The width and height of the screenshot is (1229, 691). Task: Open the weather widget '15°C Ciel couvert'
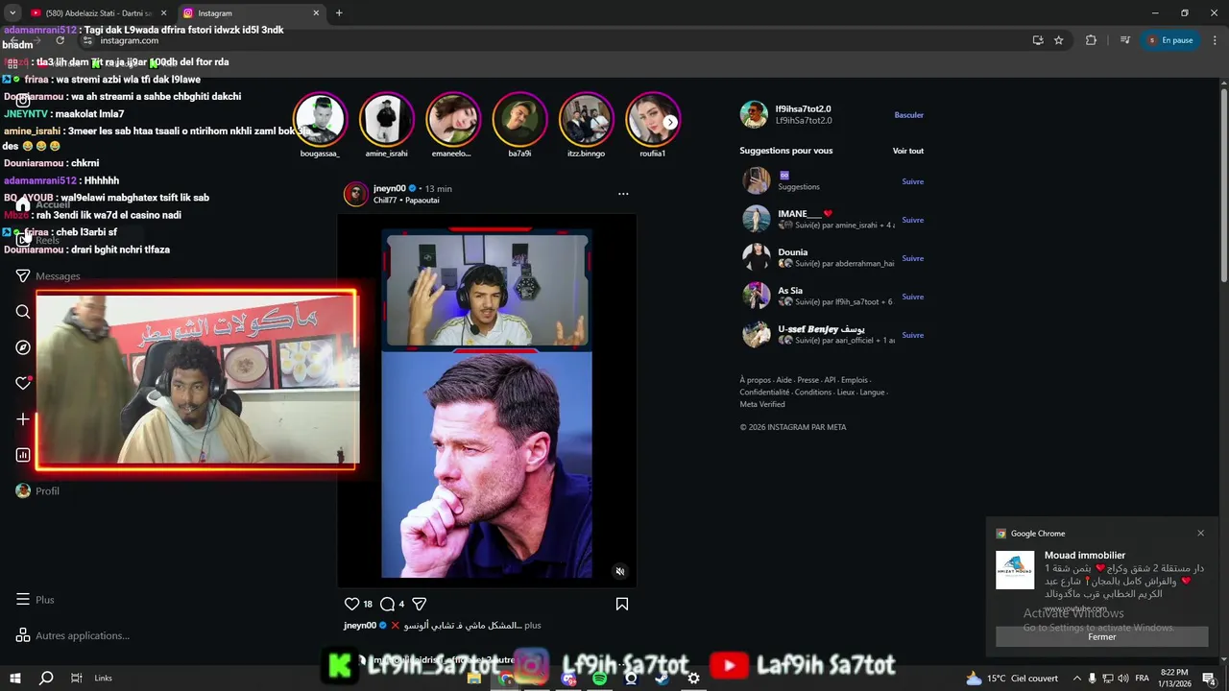(x=1012, y=678)
